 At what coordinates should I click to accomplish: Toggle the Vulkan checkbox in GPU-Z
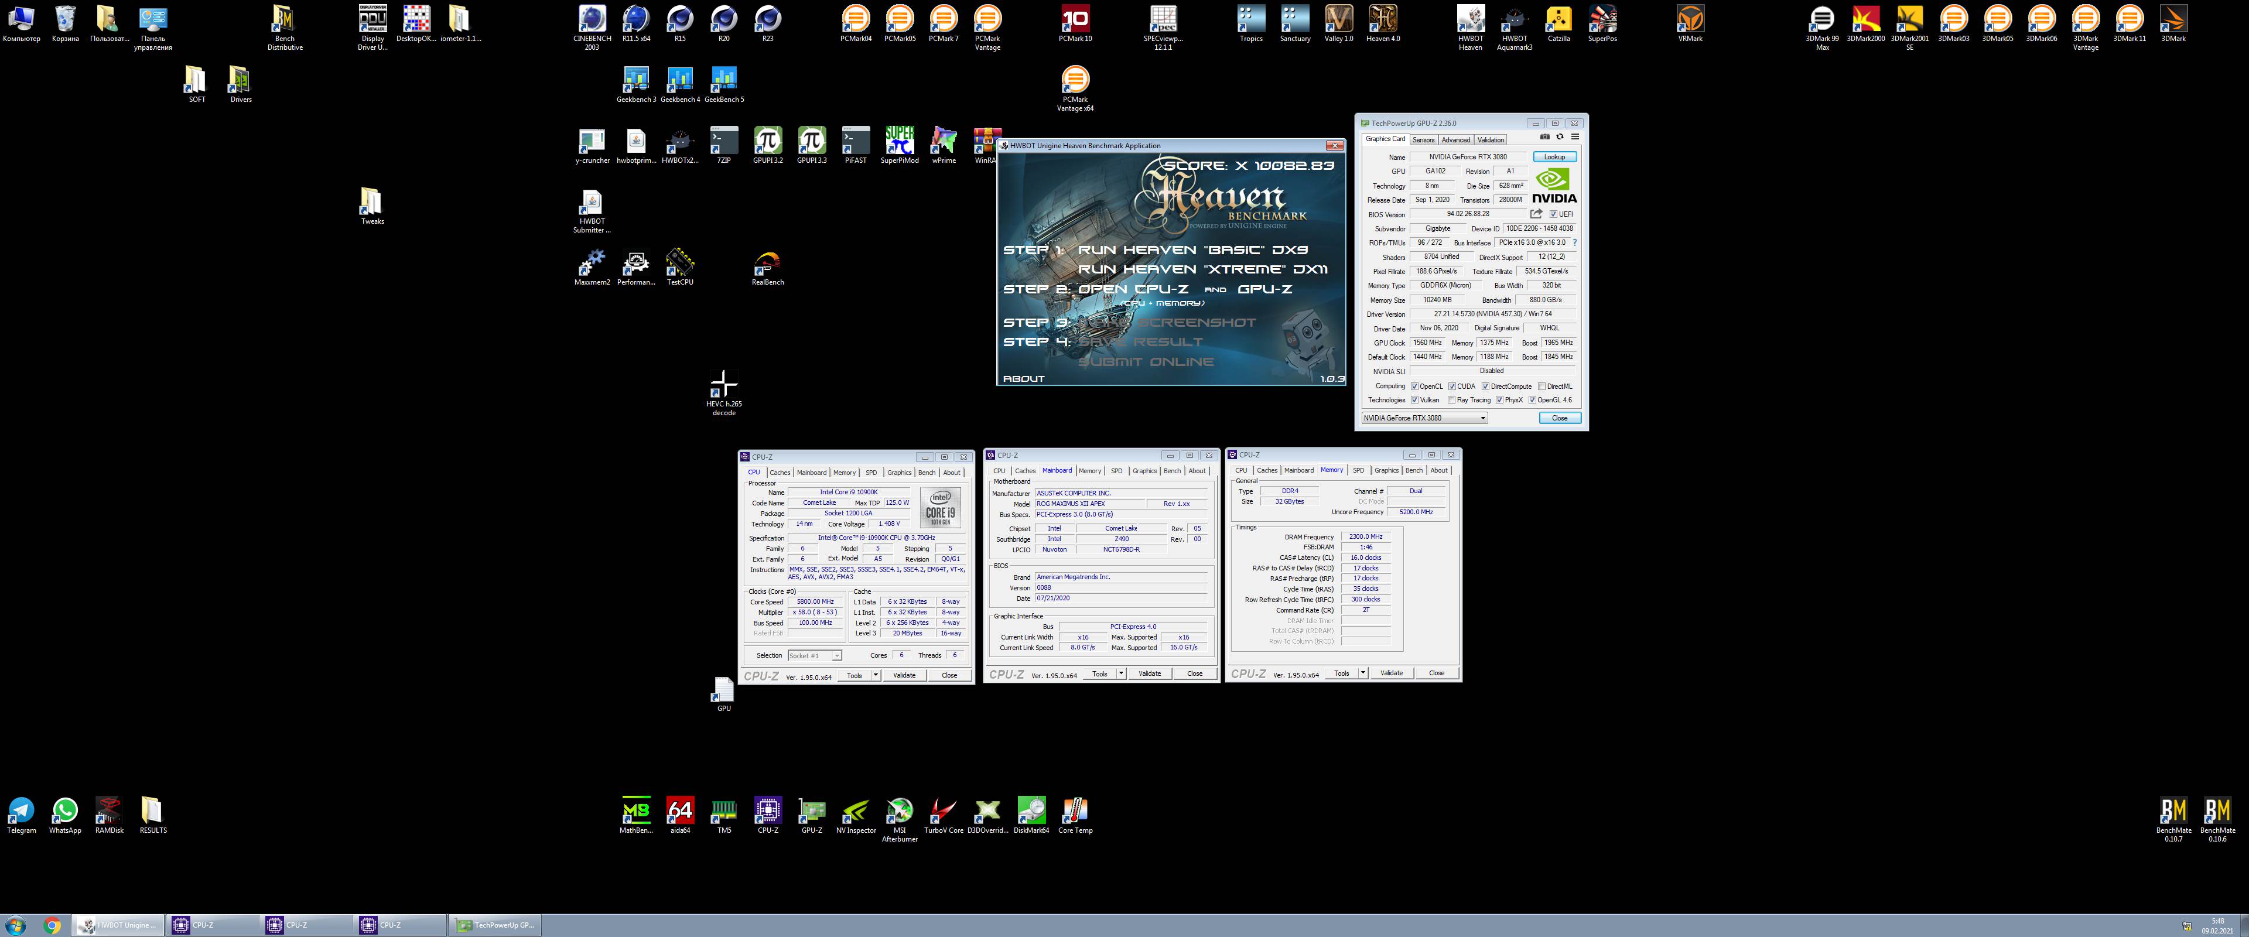pos(1414,400)
